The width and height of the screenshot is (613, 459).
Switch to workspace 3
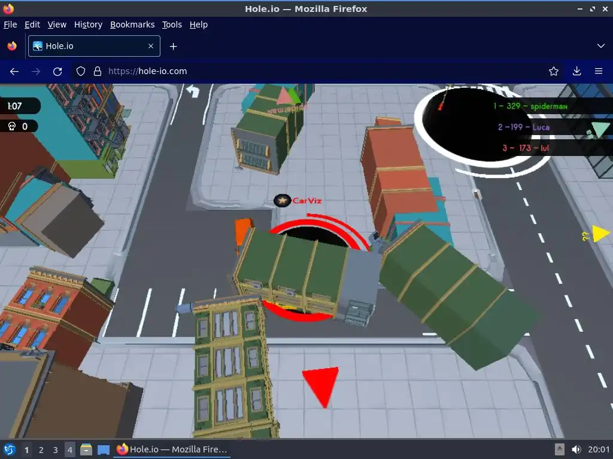(56, 450)
